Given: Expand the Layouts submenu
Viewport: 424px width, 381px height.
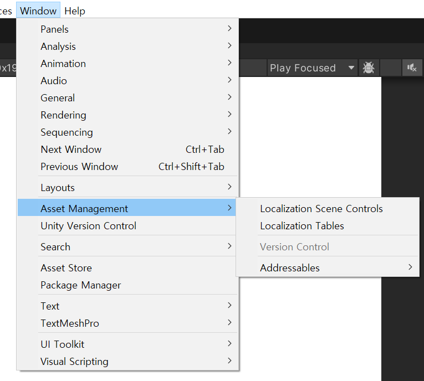Looking at the screenshot, I should tap(127, 188).
